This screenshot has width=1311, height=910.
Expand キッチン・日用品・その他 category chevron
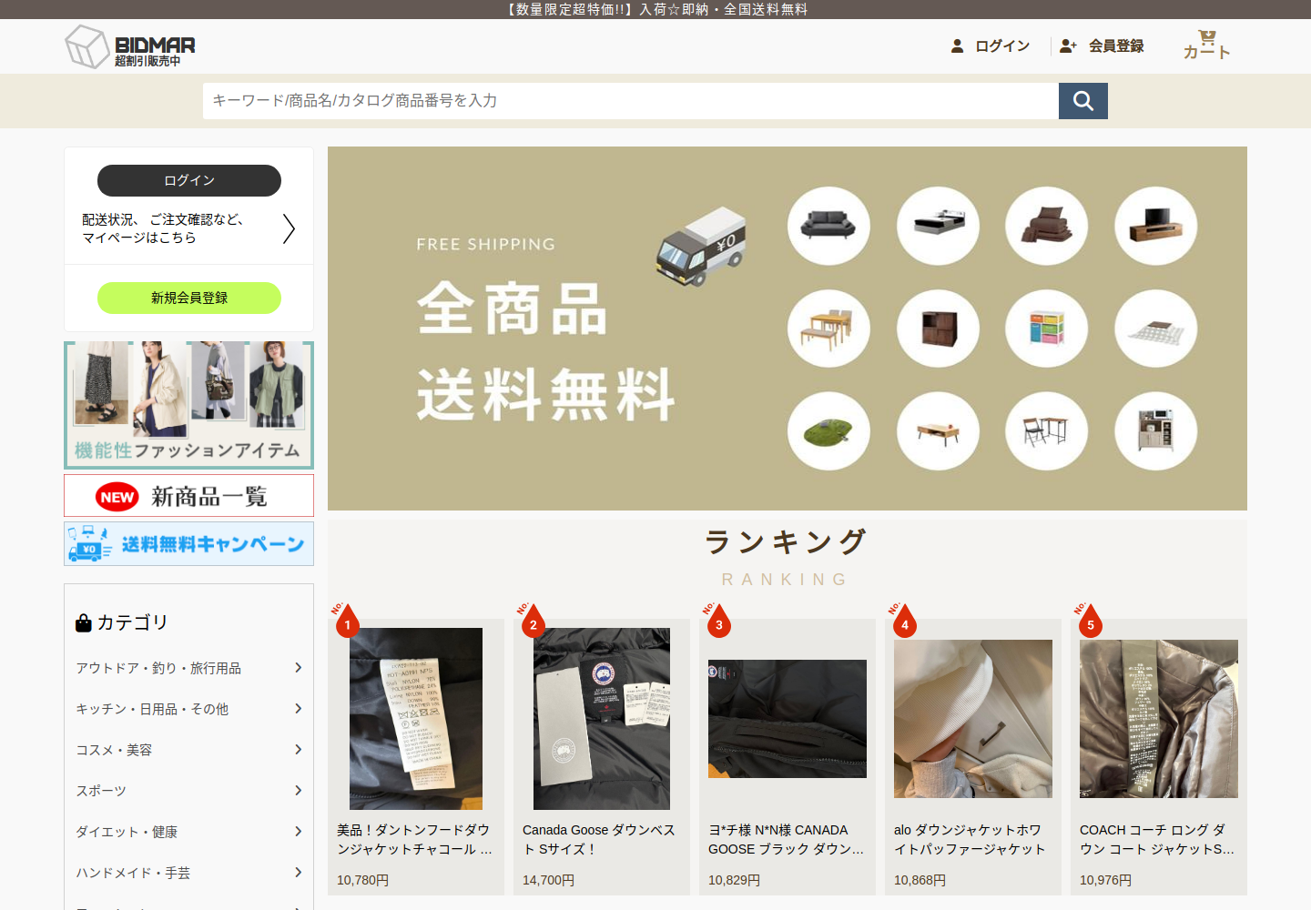click(298, 709)
